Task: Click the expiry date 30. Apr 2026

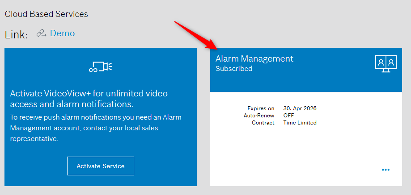Action: (300, 108)
